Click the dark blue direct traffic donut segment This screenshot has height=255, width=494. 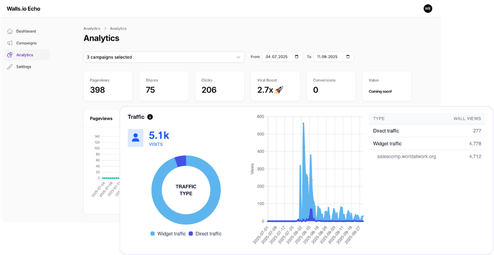pos(180,161)
